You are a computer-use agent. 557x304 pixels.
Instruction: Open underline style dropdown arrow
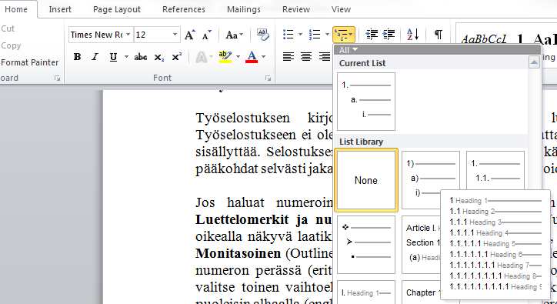(126, 57)
